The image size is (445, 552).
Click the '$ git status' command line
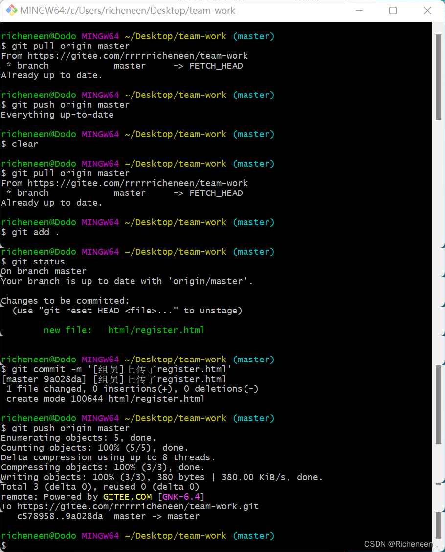tap(33, 262)
